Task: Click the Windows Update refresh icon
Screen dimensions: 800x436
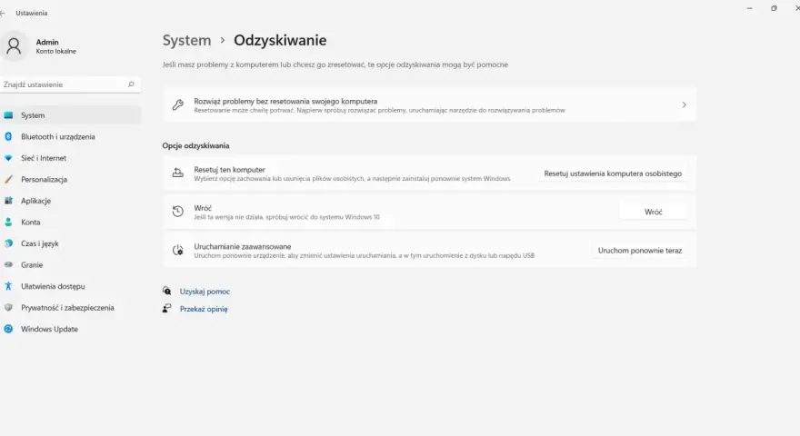Action: click(x=9, y=329)
